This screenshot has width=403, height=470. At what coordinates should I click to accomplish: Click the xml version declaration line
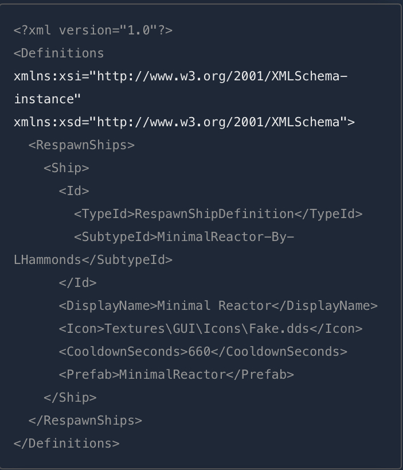tap(93, 30)
